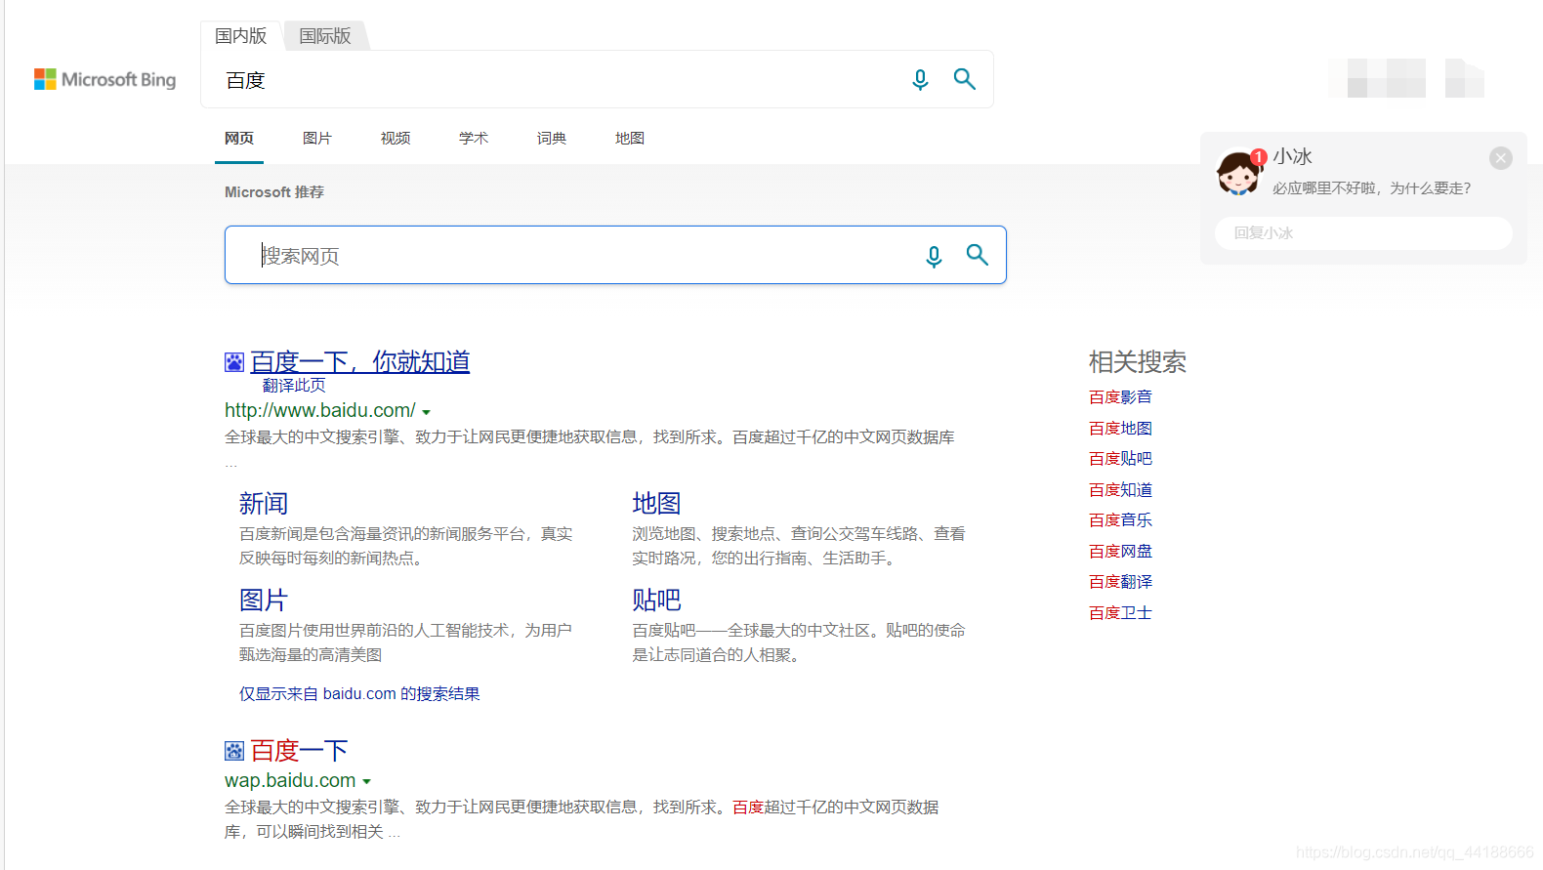Image resolution: width=1543 pixels, height=870 pixels.
Task: Select the 视频 search category
Action: coord(396,139)
